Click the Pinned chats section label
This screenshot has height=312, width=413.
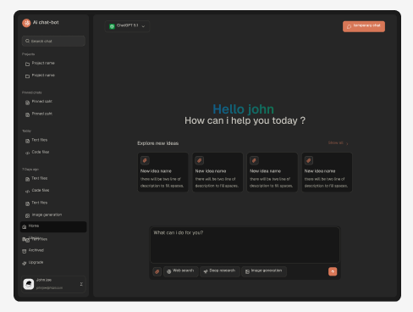32,92
